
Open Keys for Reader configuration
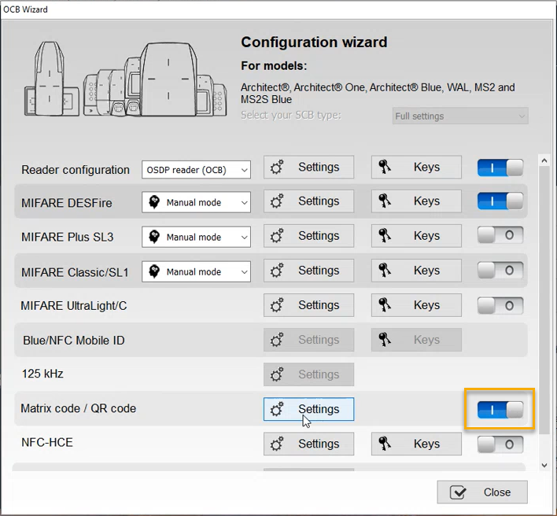[416, 167]
